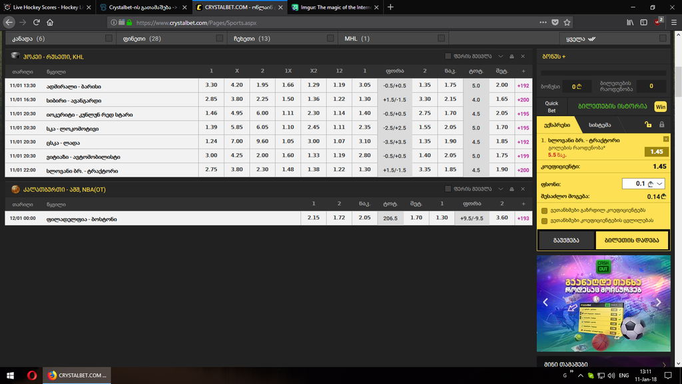
Task: Click the bonus progress bar
Action: click(x=603, y=73)
